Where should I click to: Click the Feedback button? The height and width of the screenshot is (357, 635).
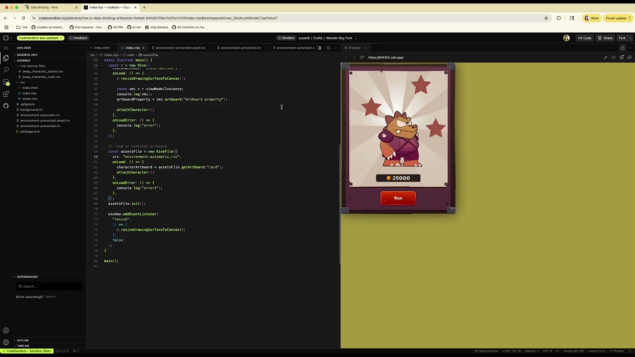(x=78, y=38)
